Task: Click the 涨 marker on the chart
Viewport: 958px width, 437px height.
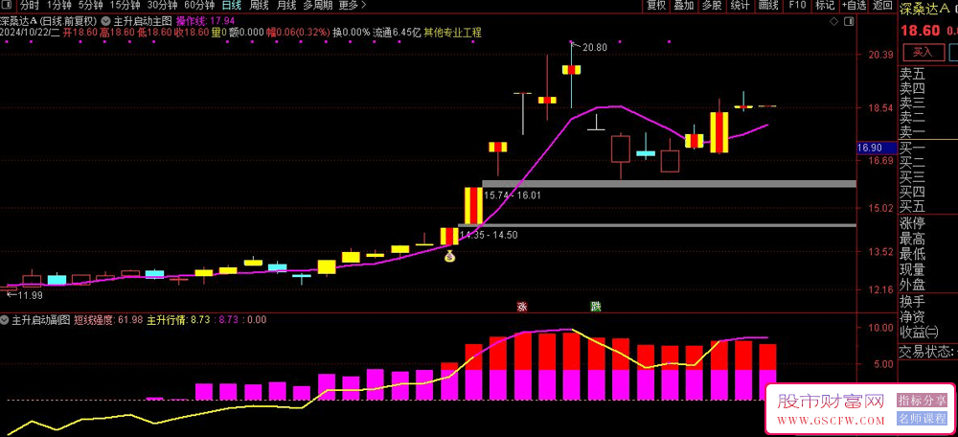Action: [522, 307]
